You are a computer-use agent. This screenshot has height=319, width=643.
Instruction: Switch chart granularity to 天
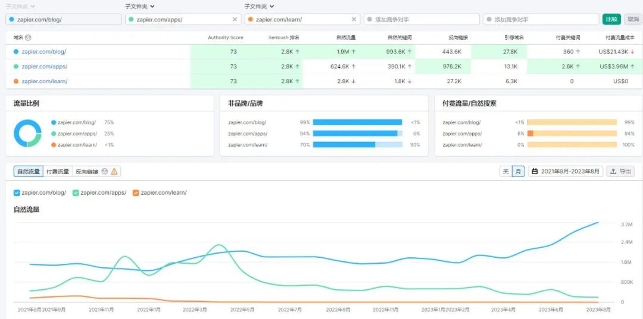click(x=505, y=171)
